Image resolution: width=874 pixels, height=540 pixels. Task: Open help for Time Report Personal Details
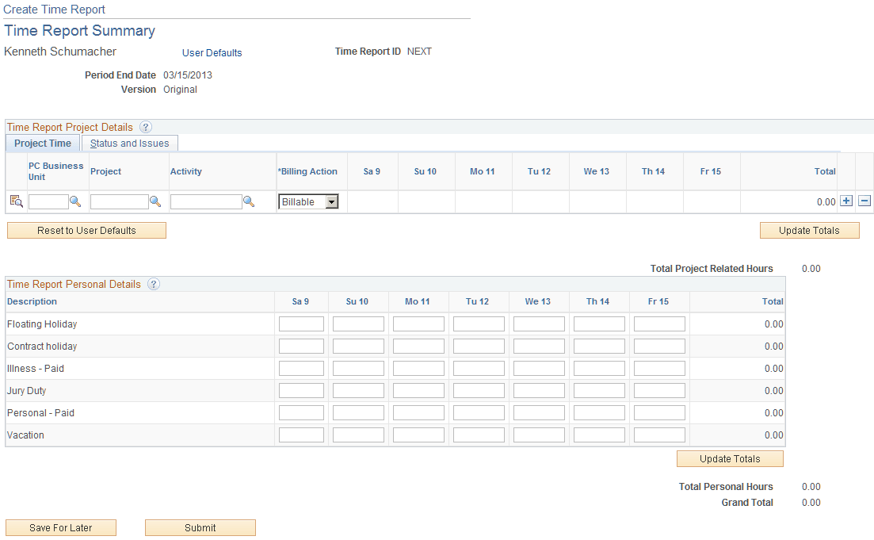point(153,284)
